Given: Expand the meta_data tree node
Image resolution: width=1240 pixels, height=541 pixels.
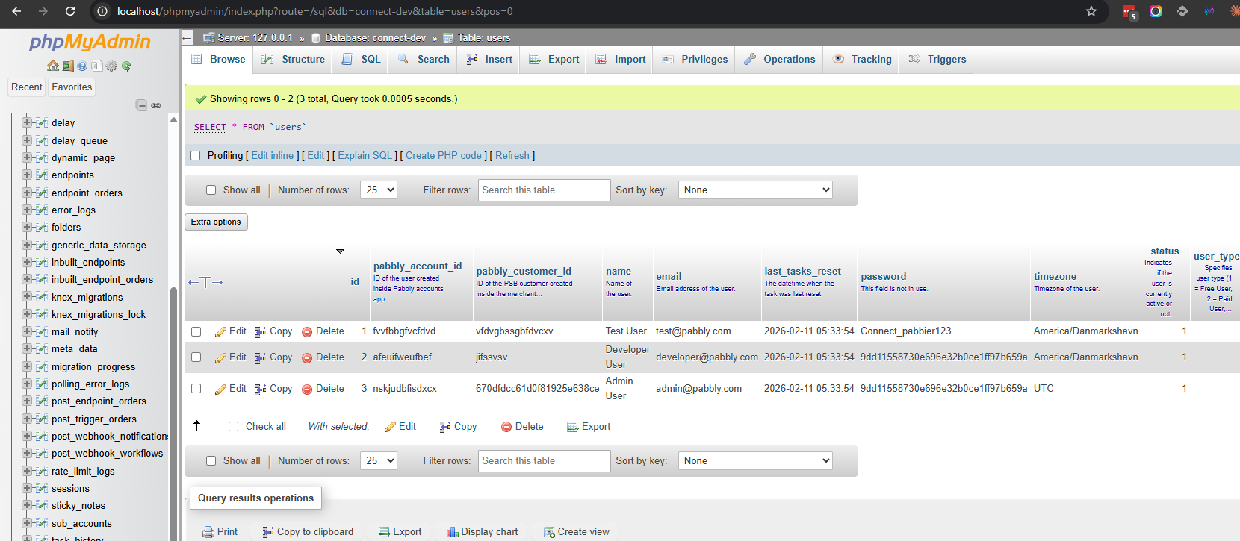Looking at the screenshot, I should click(27, 349).
